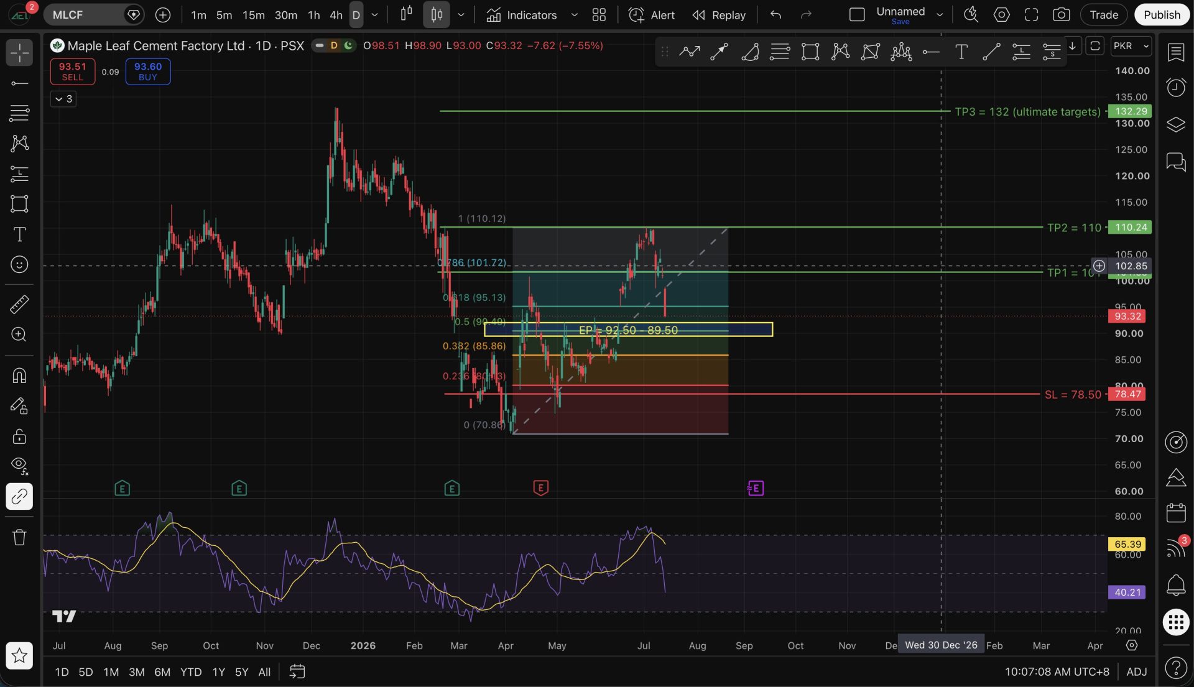Screen dimensions: 1194x687
Task: Choose the long position forecasting tool
Action: [x=19, y=173]
